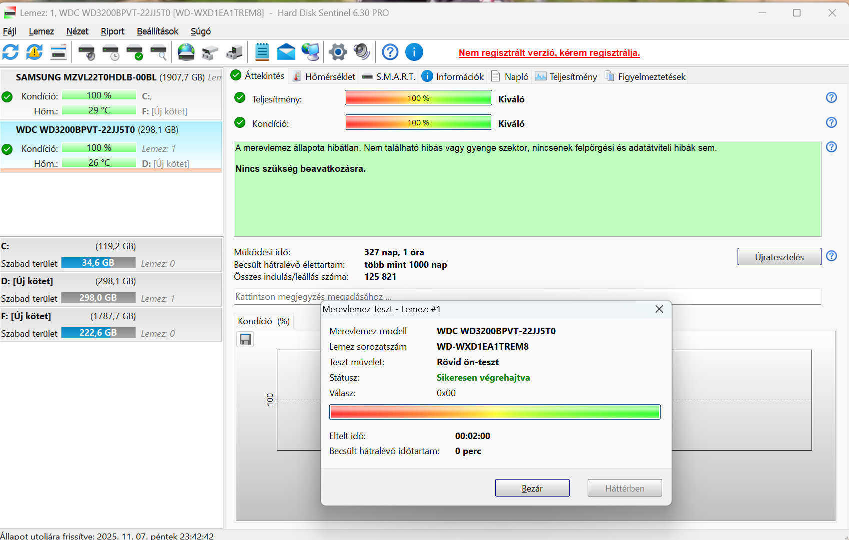Click the serial number 'WD-WXD1EA1TREM8' in the dialog
This screenshot has width=849, height=540.
click(483, 347)
